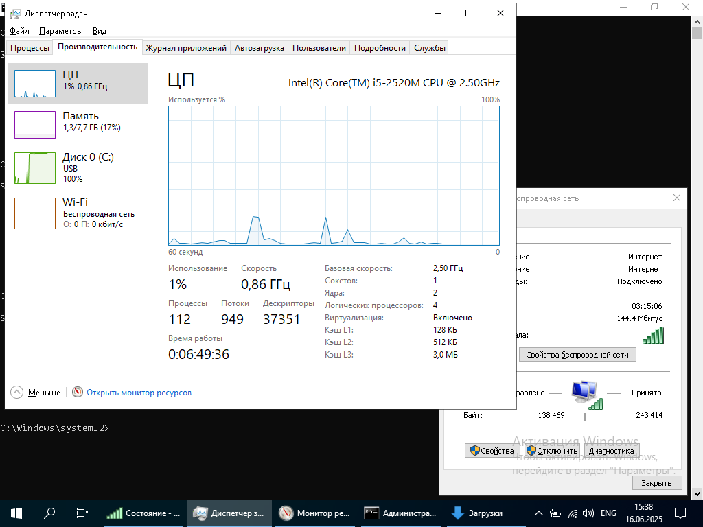Open Task View from the taskbar

click(82, 513)
